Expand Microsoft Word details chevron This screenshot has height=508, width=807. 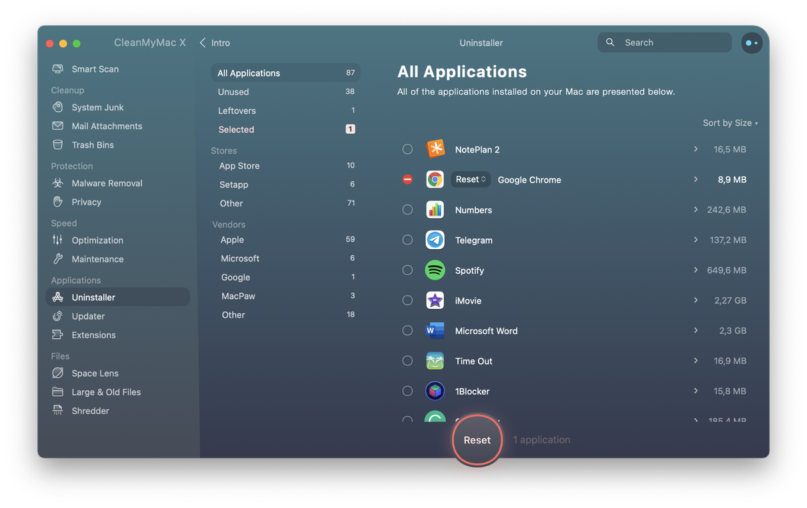coord(696,331)
